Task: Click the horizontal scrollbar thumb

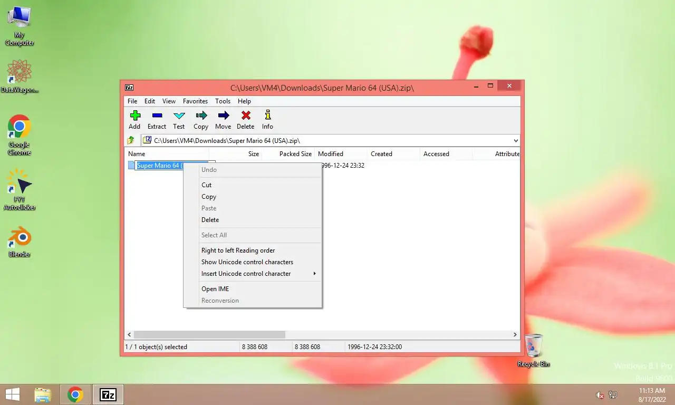Action: click(209, 334)
